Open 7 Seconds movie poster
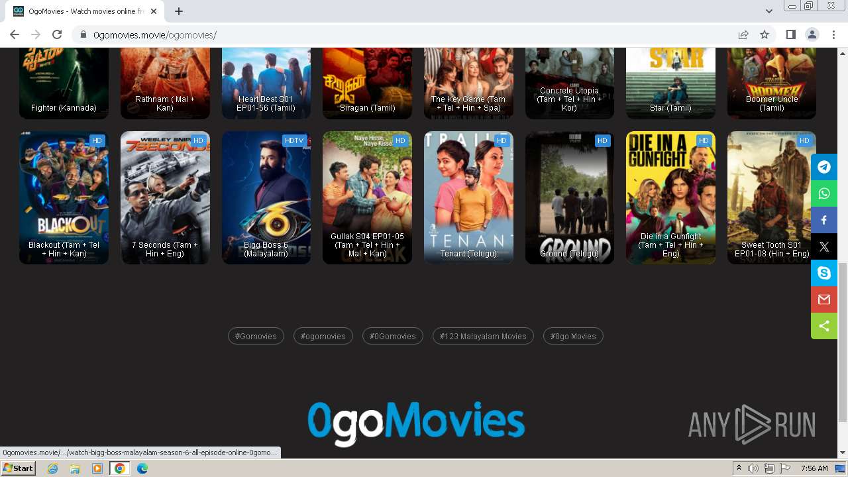Viewport: 848px width, 477px height. 165,197
